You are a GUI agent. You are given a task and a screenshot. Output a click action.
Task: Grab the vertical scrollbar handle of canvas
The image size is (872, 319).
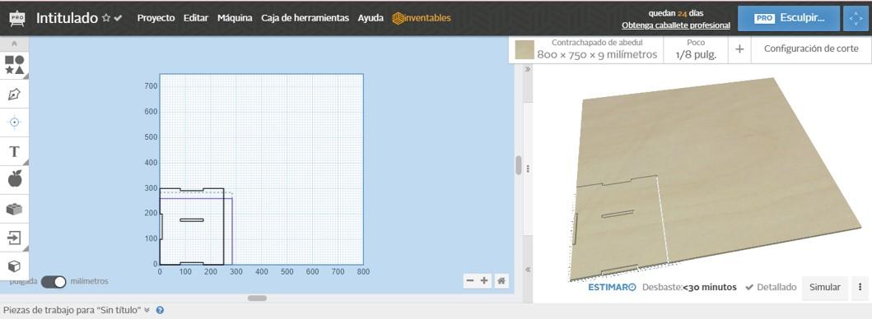pos(518,165)
